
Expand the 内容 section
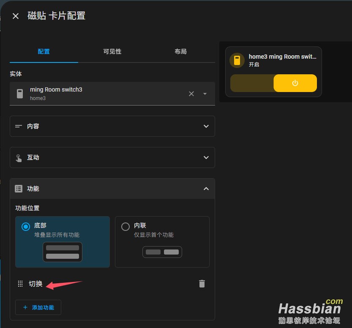[x=112, y=126]
